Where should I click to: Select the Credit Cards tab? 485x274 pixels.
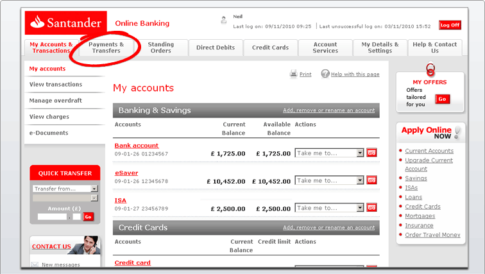point(270,47)
